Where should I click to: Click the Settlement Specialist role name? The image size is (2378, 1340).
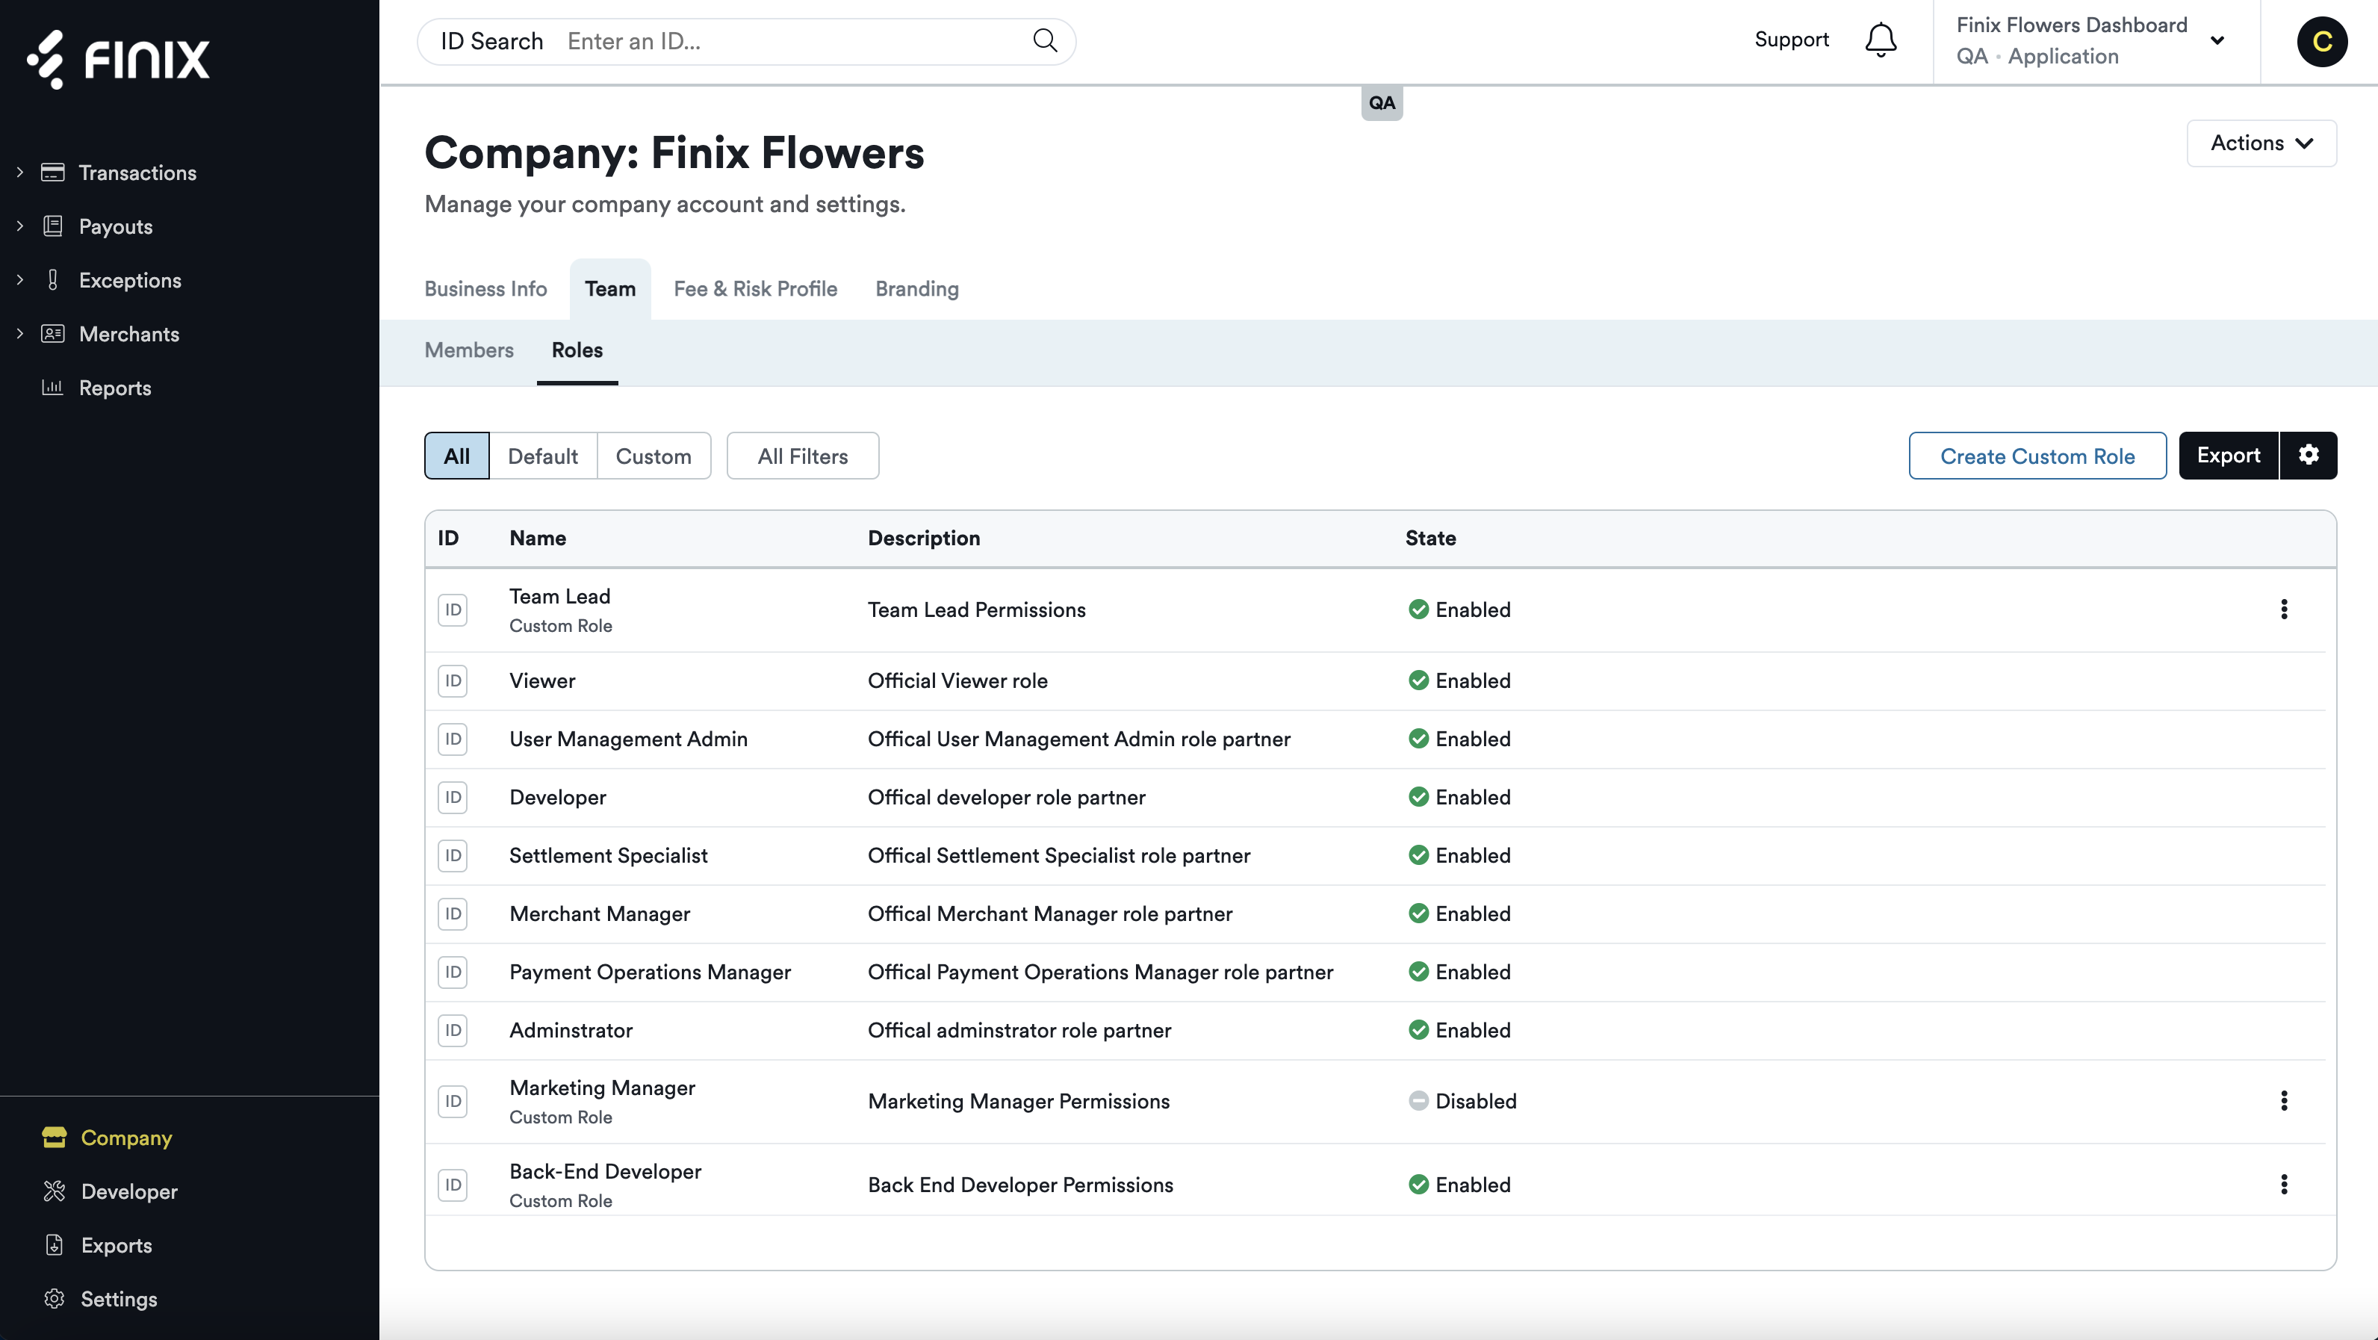tap(609, 855)
